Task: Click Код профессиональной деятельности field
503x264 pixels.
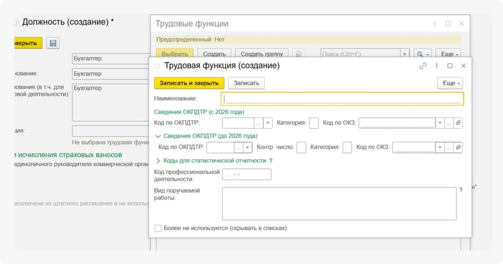Action: 247,175
